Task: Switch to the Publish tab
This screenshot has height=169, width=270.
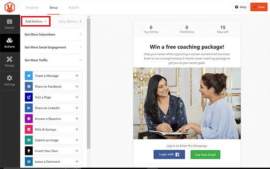Action: pos(74,7)
